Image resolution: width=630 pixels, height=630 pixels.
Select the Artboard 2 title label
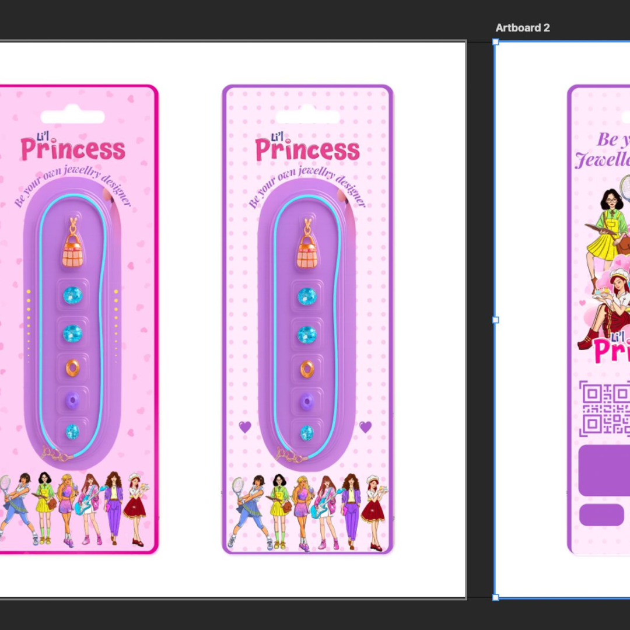tap(522, 28)
